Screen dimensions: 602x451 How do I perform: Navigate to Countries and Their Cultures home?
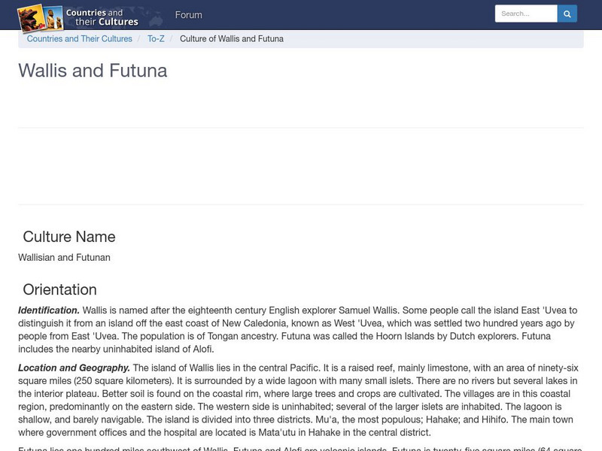click(x=79, y=38)
